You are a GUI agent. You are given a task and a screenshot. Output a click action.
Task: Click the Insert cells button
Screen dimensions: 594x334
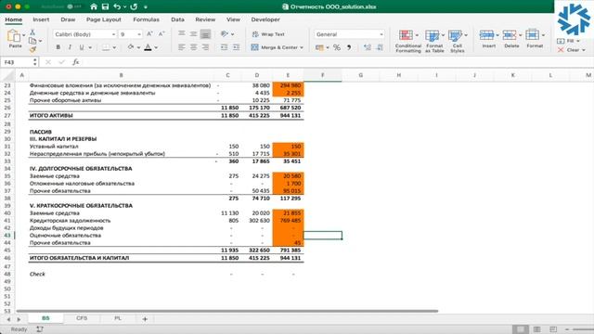click(488, 39)
